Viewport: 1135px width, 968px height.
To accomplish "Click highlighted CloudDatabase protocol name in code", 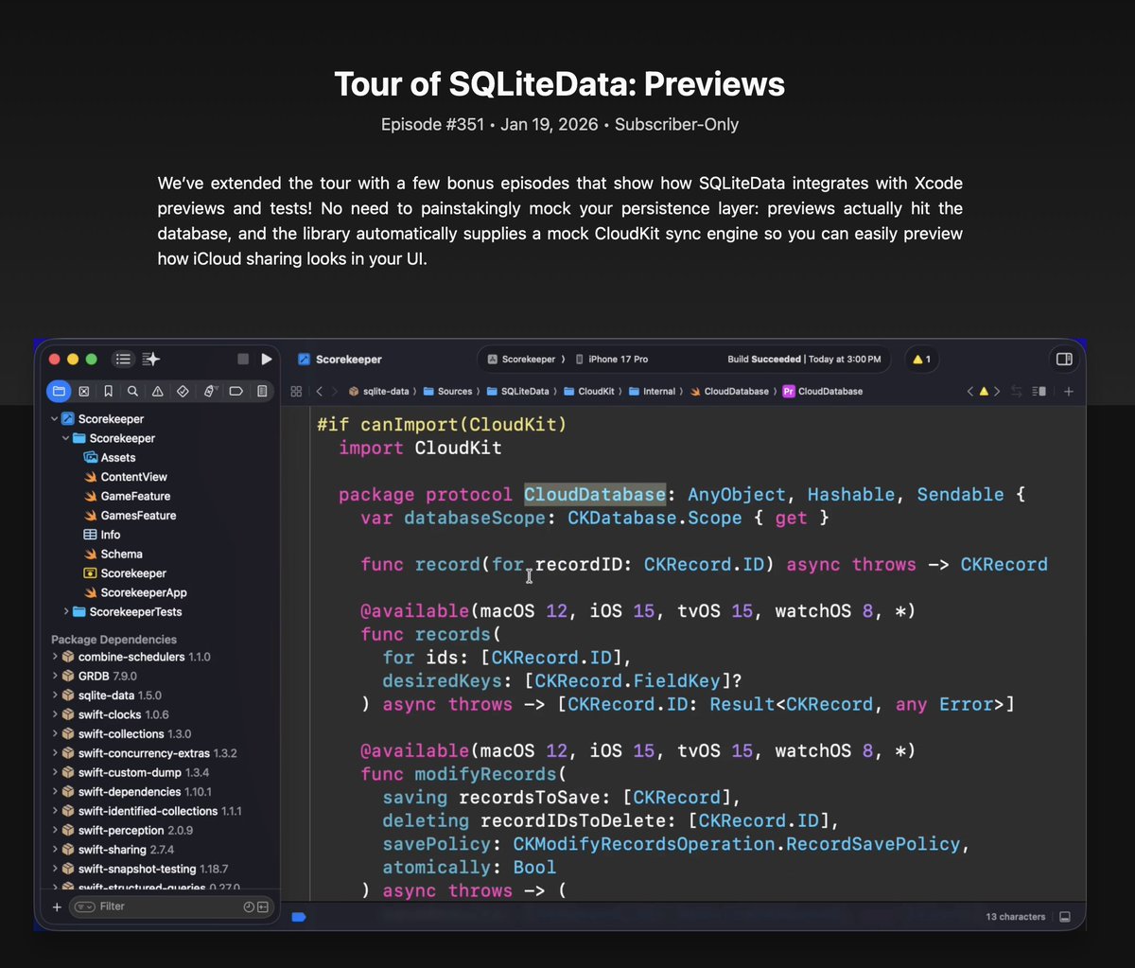I will pyautogui.click(x=595, y=495).
